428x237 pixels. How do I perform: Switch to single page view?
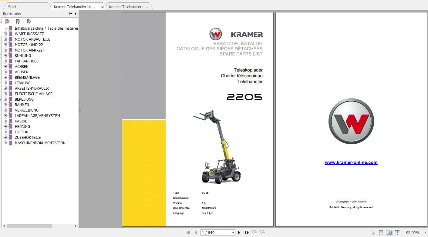tap(373, 232)
